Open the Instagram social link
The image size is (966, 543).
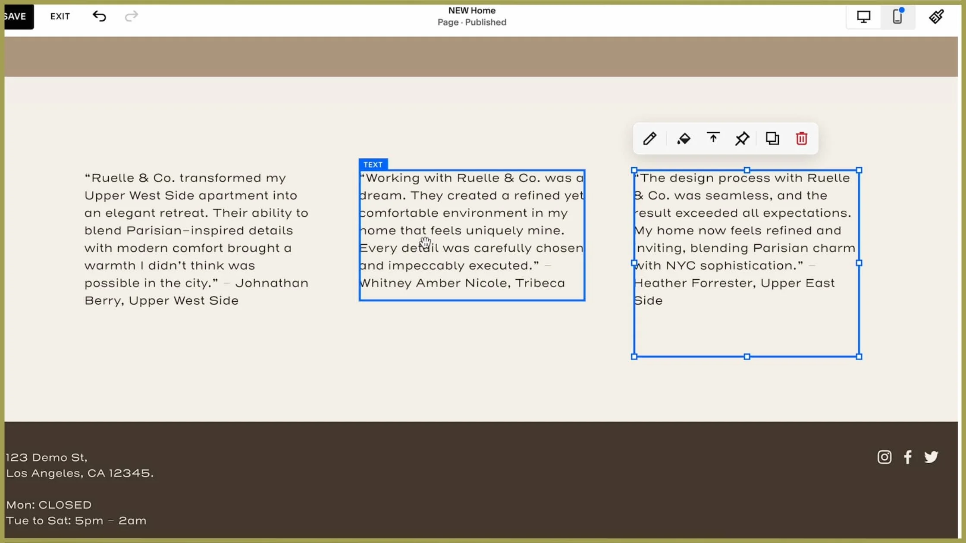tap(884, 457)
